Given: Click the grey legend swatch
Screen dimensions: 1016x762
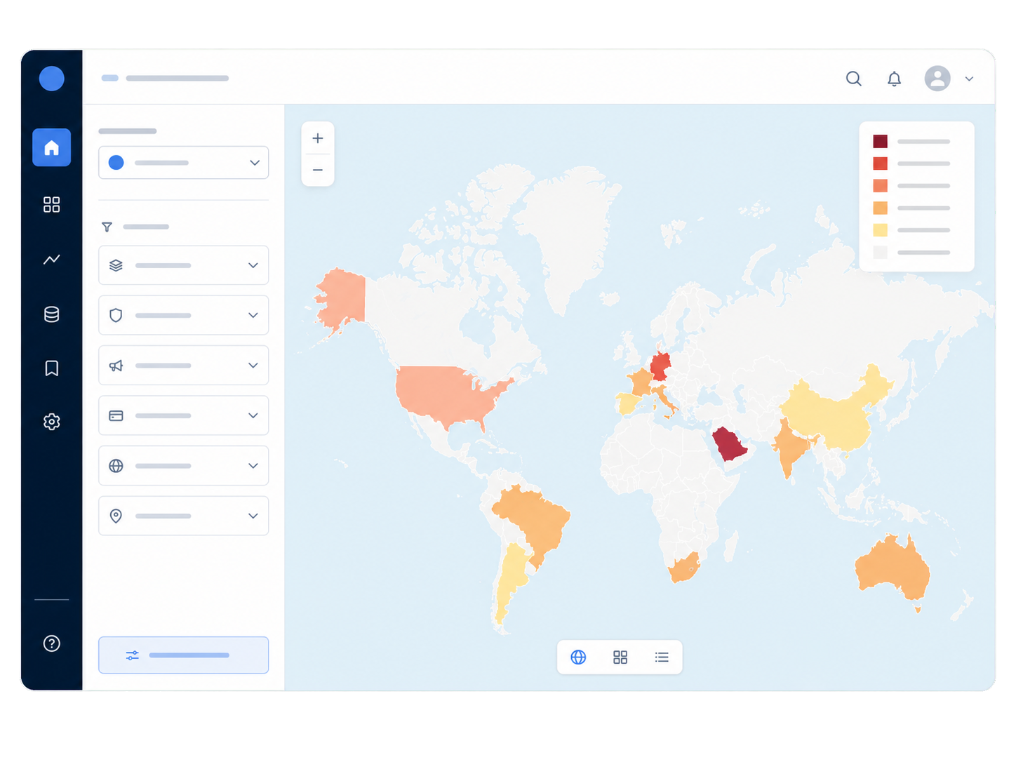Looking at the screenshot, I should (881, 253).
